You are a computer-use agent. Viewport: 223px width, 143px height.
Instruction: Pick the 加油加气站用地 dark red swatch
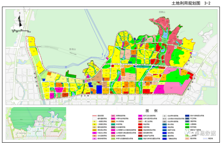140,136
